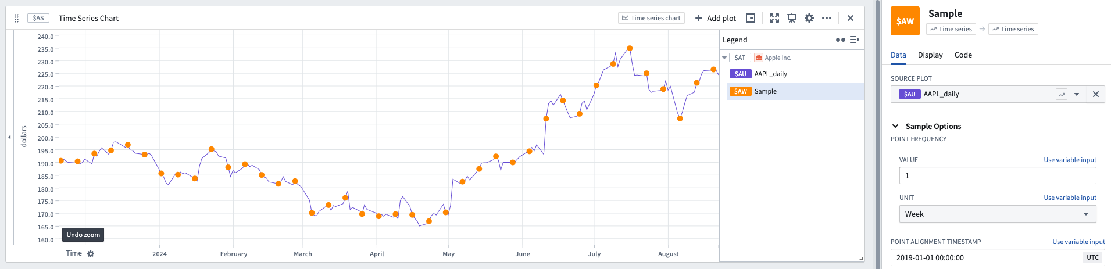
Task: Click the $AT tag in legend
Action: click(740, 58)
